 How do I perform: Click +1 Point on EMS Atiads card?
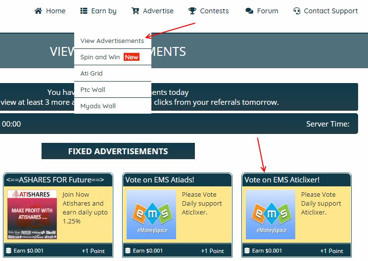212,251
